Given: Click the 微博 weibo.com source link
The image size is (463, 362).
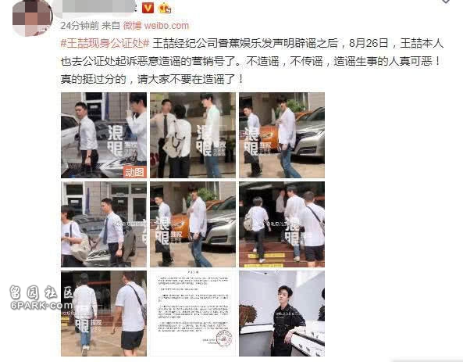Looking at the screenshot, I should click(x=155, y=26).
